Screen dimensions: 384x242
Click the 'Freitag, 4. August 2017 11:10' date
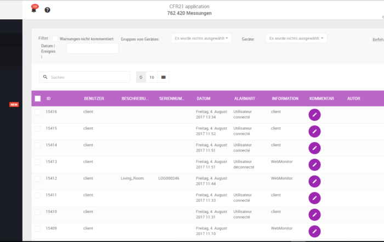211,231
